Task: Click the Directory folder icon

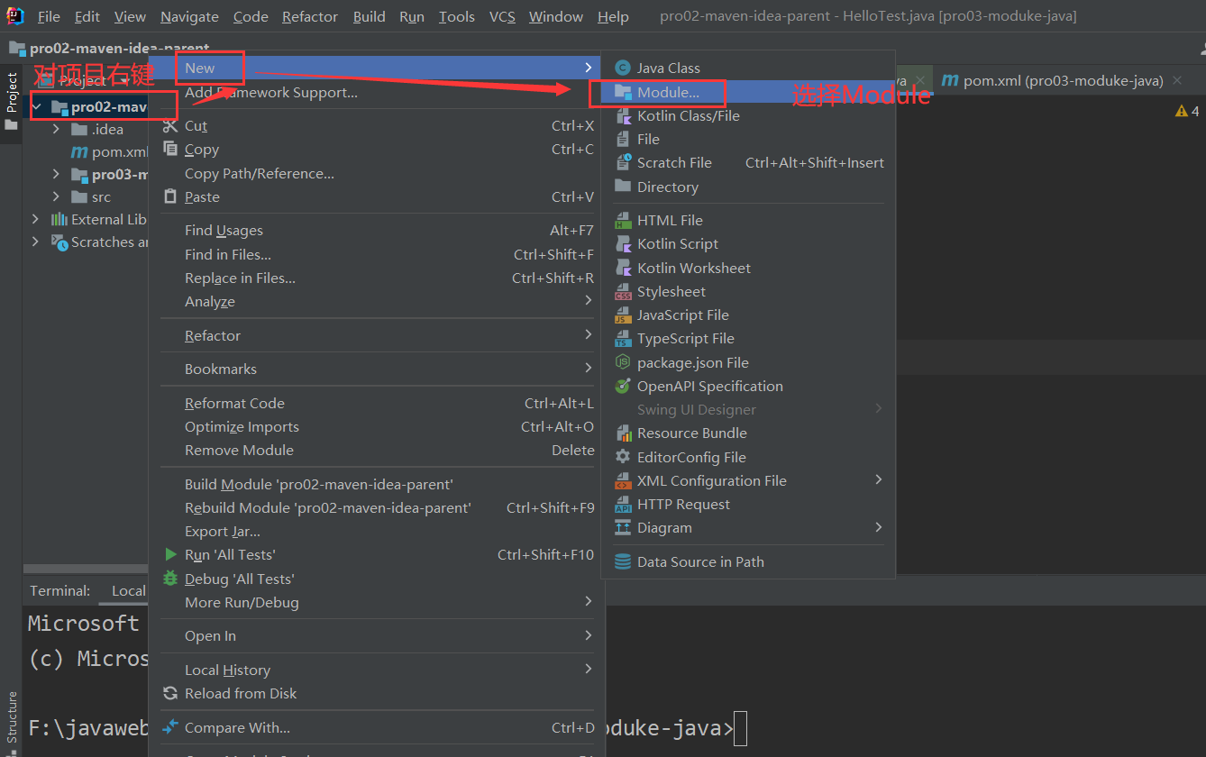Action: click(622, 187)
